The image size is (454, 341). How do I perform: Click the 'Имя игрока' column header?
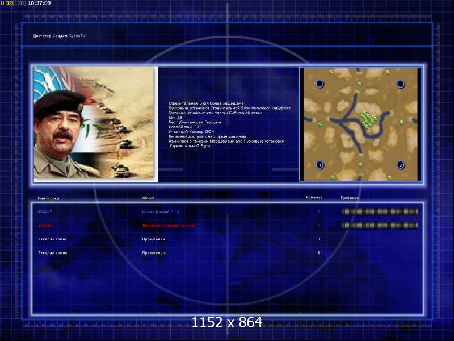coord(48,198)
